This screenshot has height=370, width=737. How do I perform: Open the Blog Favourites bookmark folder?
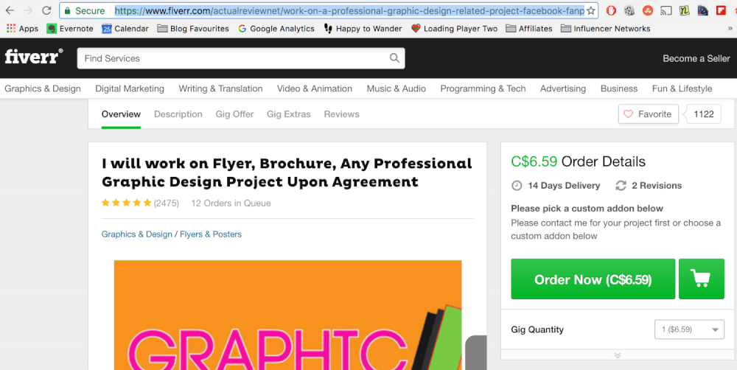[193, 29]
